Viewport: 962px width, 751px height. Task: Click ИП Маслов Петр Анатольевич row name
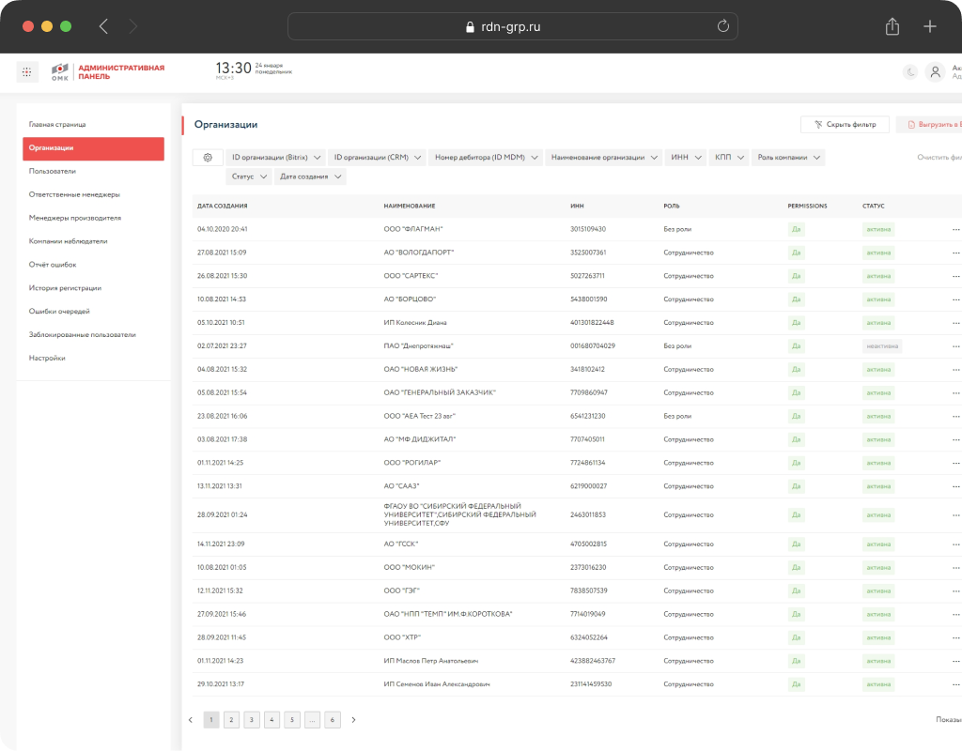(x=430, y=661)
